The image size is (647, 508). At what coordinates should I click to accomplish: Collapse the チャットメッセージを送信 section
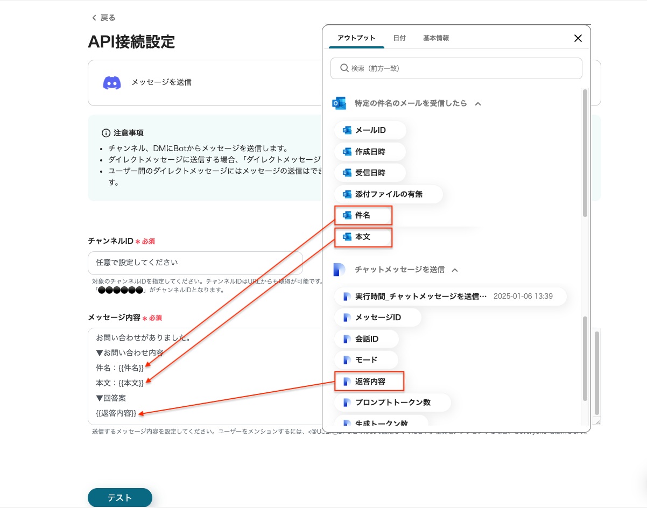[455, 270]
